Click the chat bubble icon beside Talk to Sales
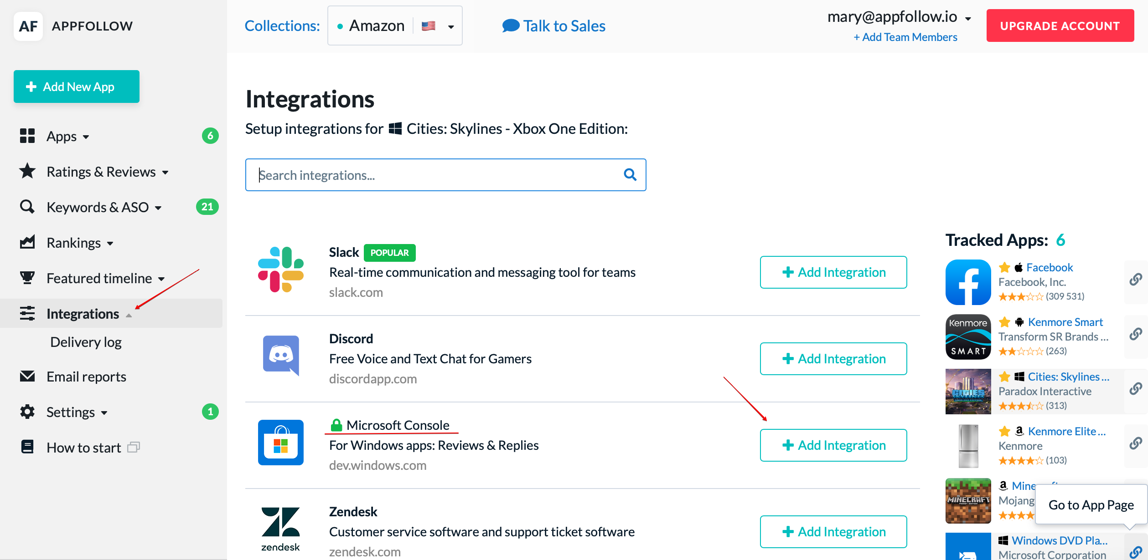The image size is (1148, 560). 511,26
